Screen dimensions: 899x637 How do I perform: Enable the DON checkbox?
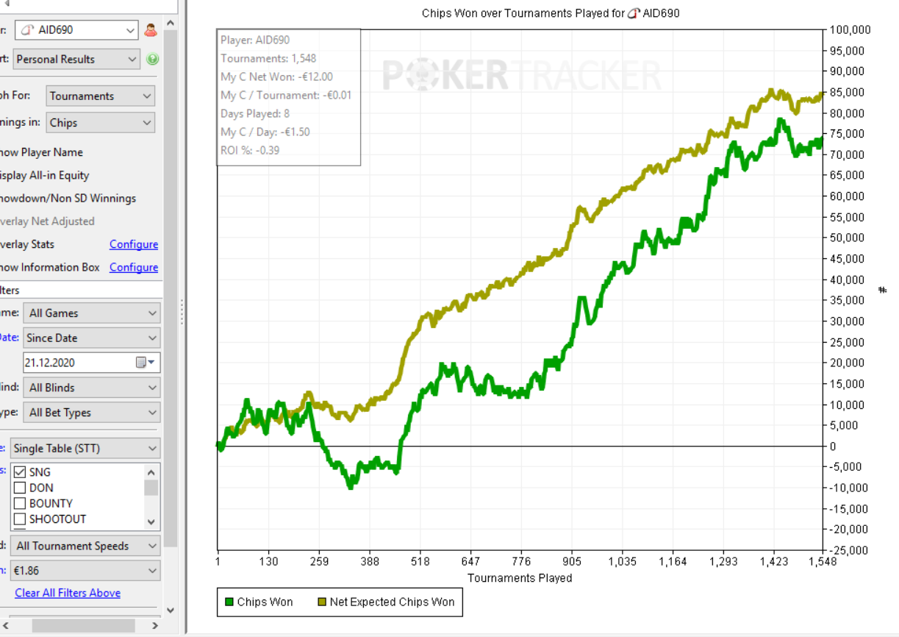click(21, 488)
